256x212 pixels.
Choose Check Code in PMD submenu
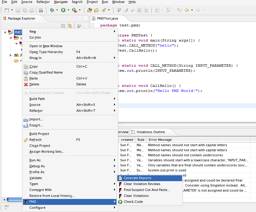tap(133, 202)
